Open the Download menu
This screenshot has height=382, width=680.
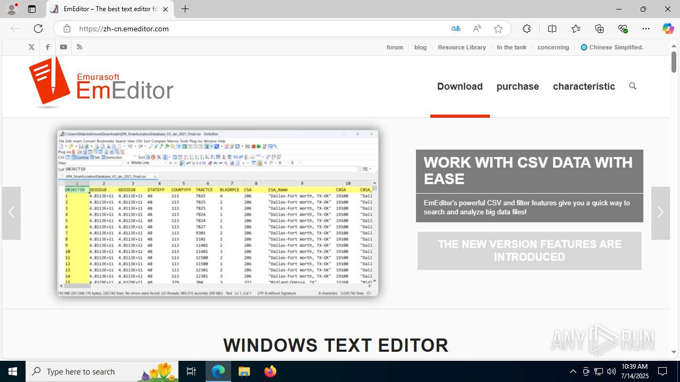pyautogui.click(x=460, y=86)
